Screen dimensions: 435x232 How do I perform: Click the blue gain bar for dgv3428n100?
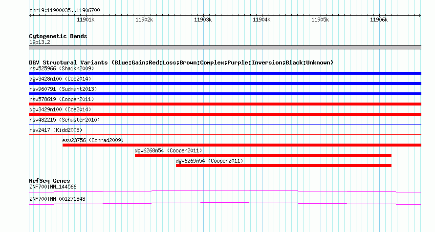[225, 84]
